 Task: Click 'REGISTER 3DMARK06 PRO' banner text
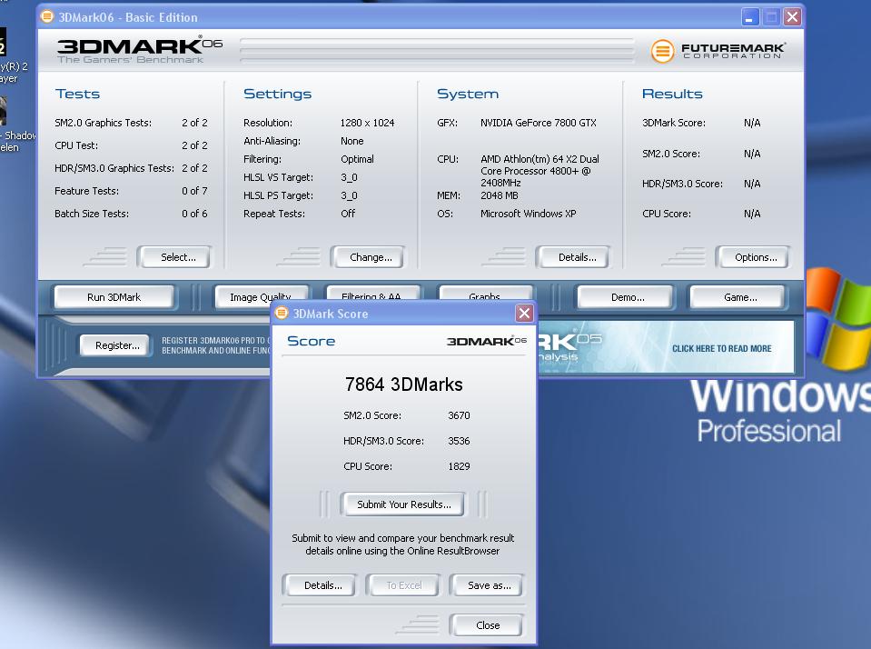coord(216,345)
